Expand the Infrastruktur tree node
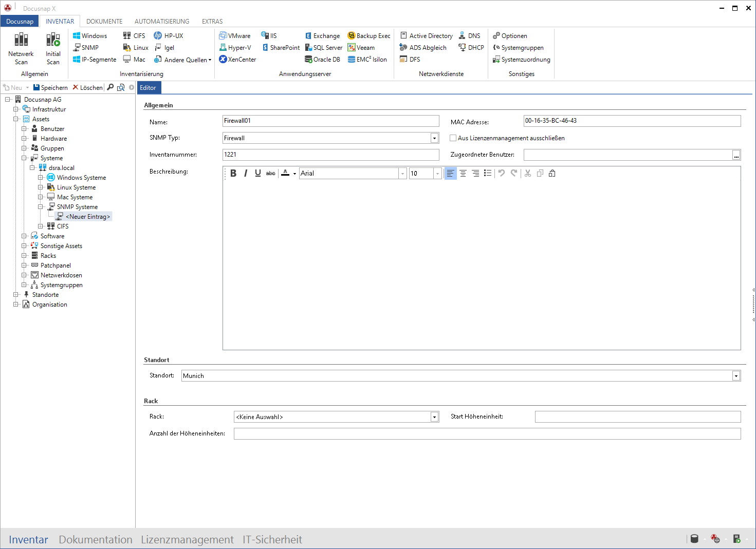 click(x=16, y=109)
